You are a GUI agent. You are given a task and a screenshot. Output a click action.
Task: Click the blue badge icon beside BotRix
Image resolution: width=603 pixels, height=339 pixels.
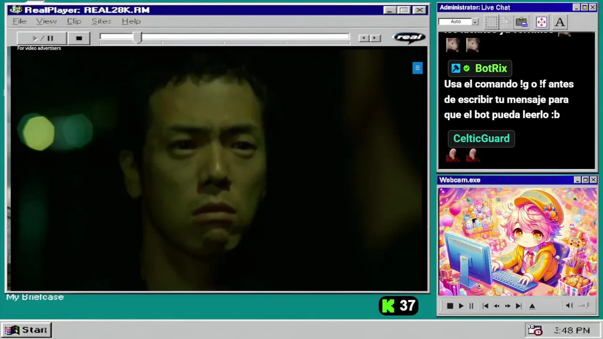click(456, 68)
